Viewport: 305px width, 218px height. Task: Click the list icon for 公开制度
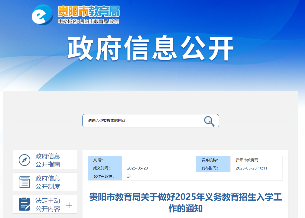pos(25,182)
